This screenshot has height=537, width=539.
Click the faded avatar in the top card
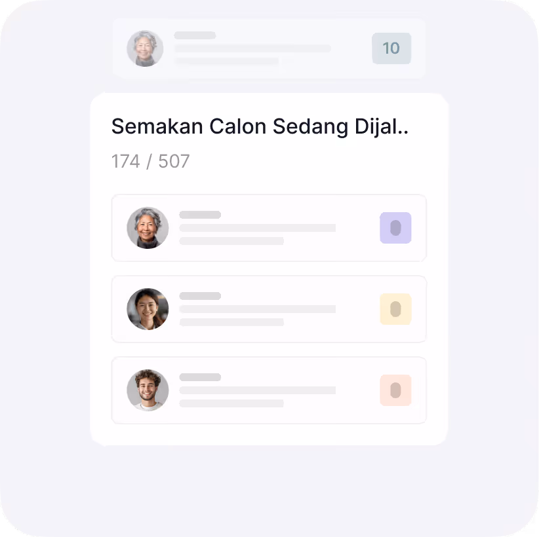pos(145,48)
